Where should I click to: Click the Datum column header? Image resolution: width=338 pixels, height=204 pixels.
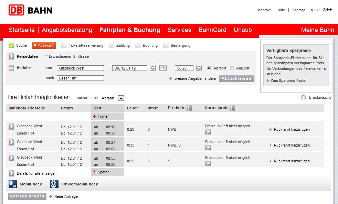point(67,108)
